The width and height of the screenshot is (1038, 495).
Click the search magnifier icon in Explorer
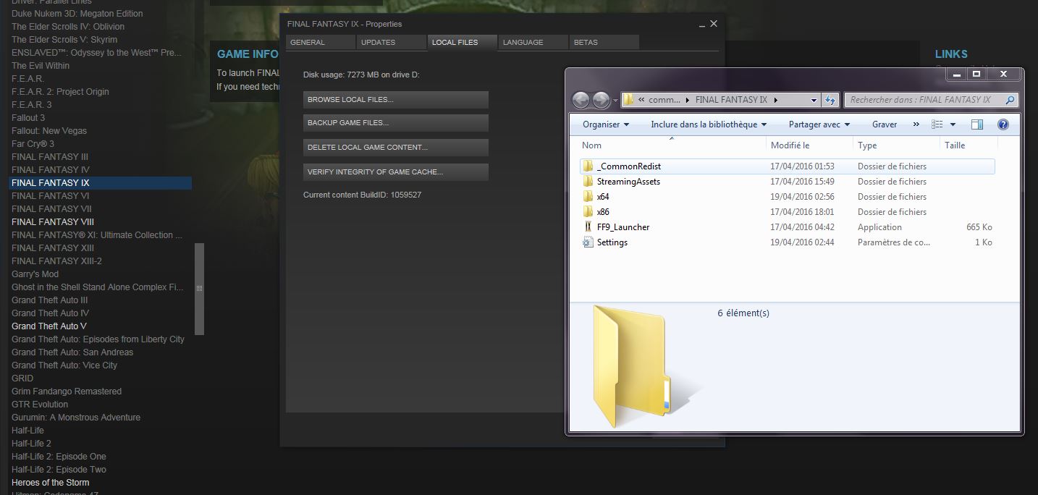(x=1010, y=100)
